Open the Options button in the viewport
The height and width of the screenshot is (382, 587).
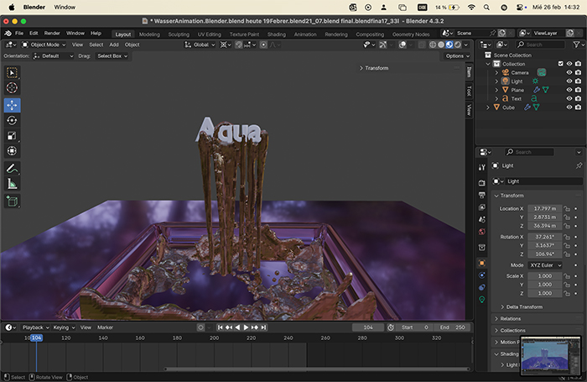(x=456, y=55)
